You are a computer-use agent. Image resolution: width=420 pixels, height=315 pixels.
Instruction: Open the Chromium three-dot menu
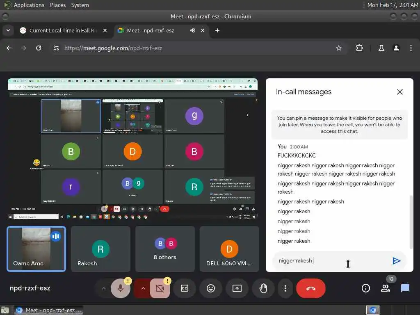pos(411,48)
